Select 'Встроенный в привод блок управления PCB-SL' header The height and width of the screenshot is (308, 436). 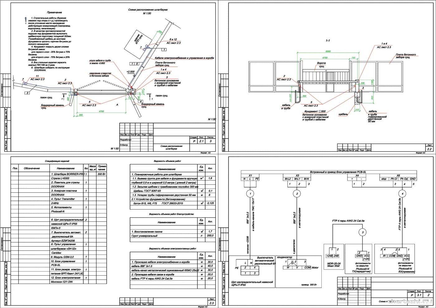point(338,172)
